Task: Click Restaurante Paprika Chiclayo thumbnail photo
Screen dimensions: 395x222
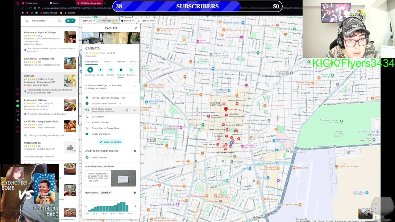Action: 70,37
